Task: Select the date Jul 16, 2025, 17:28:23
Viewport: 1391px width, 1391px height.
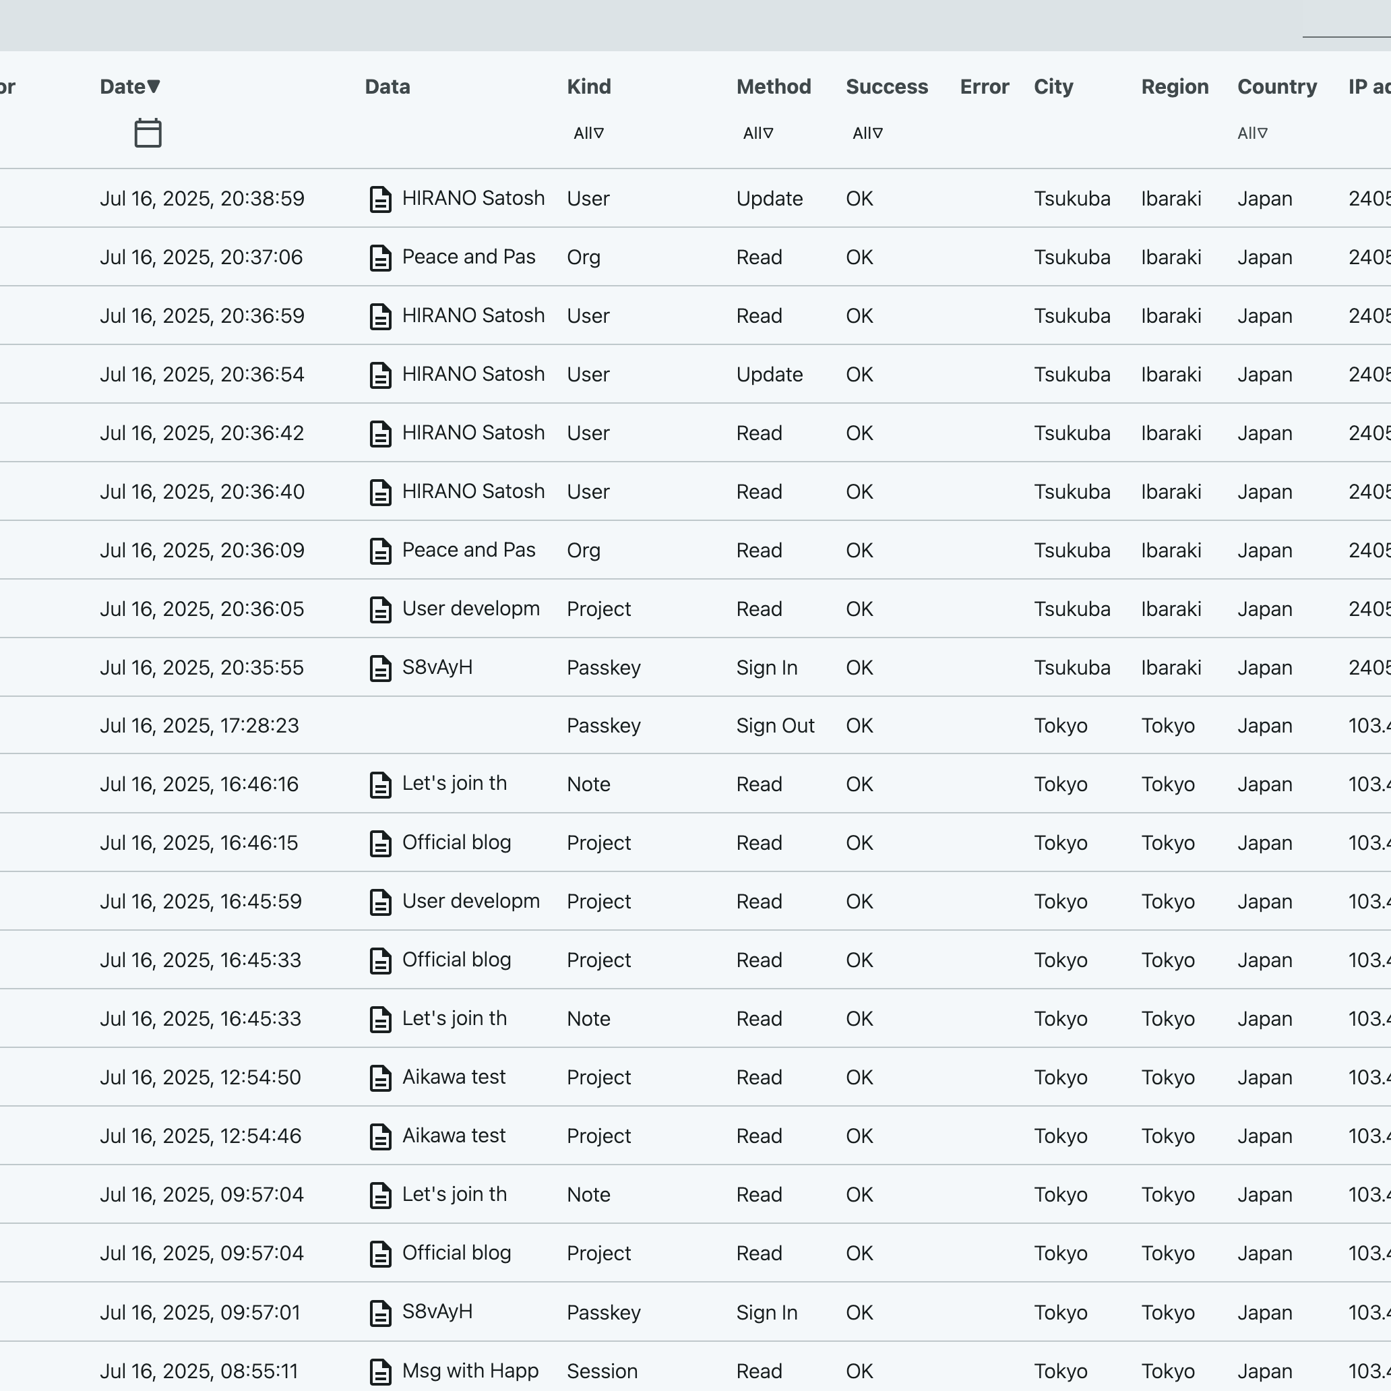Action: (199, 726)
